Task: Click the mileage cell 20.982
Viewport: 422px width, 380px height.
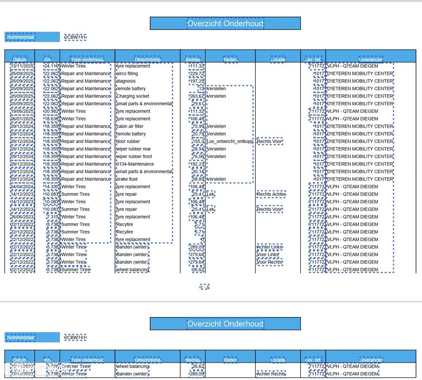Action: click(51, 111)
